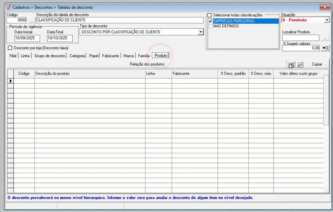Apply suggested values arrow button
The image size is (333, 212).
[325, 48]
